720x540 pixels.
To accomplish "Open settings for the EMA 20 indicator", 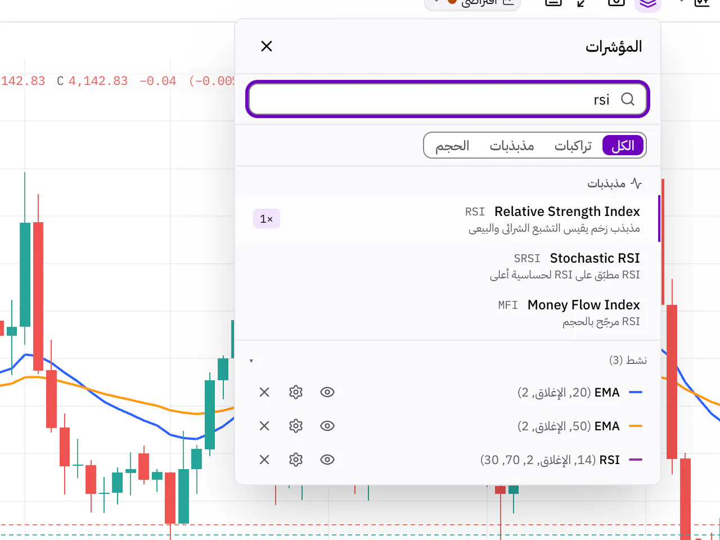I will tap(296, 392).
